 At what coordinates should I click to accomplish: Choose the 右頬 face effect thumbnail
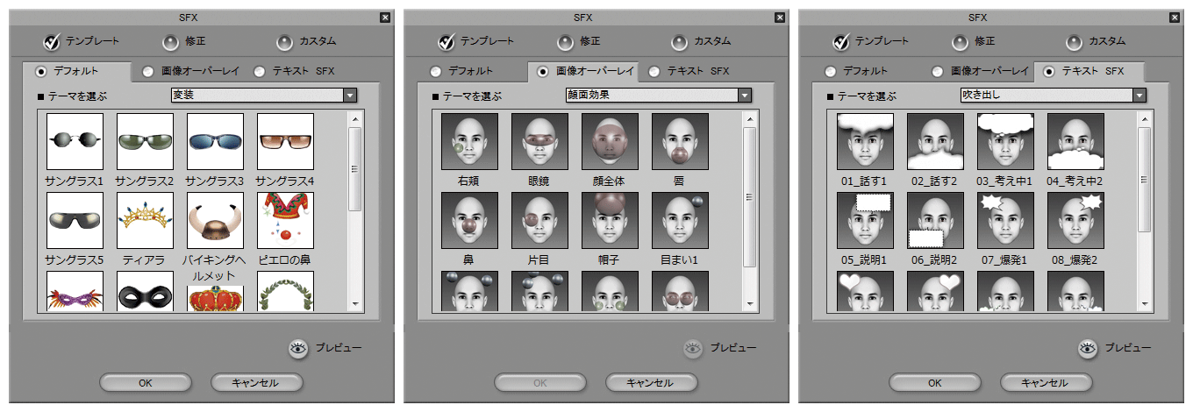pyautogui.click(x=469, y=142)
